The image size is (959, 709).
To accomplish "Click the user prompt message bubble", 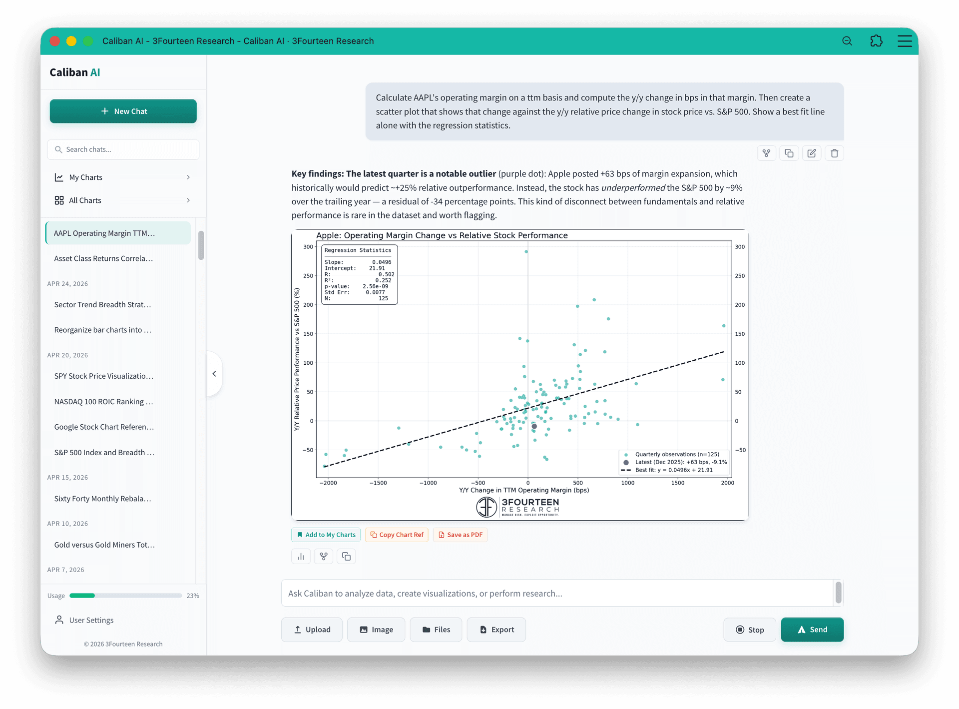I will (x=604, y=112).
